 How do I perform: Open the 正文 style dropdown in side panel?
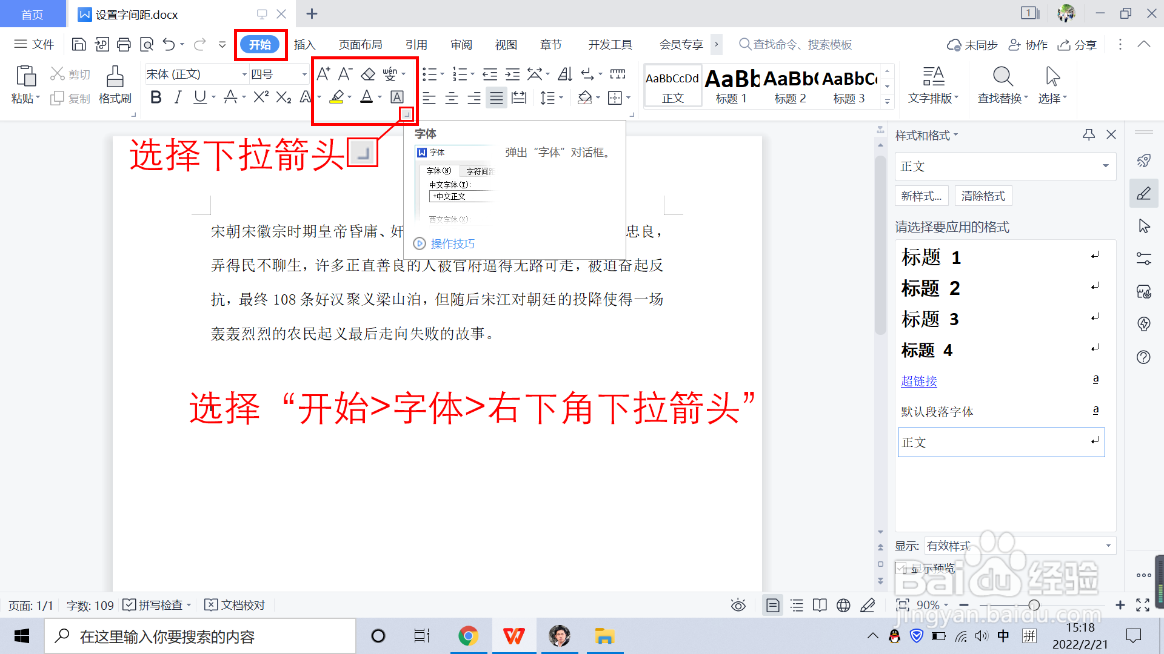coord(1105,166)
